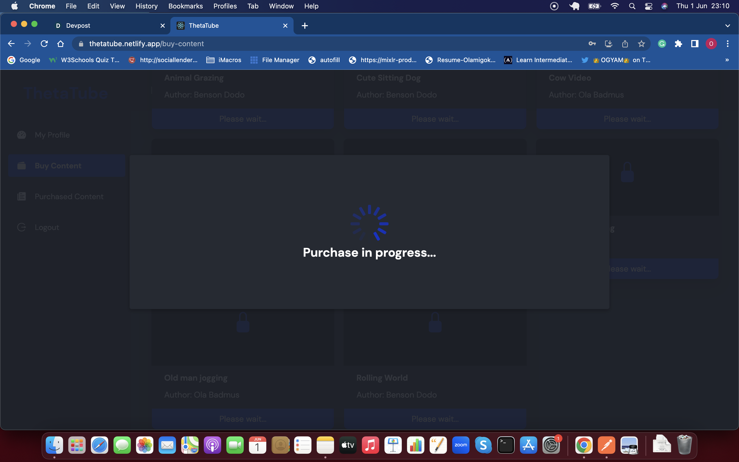Open macOS Control Center toggles
Screen dimensions: 739x462
648,6
